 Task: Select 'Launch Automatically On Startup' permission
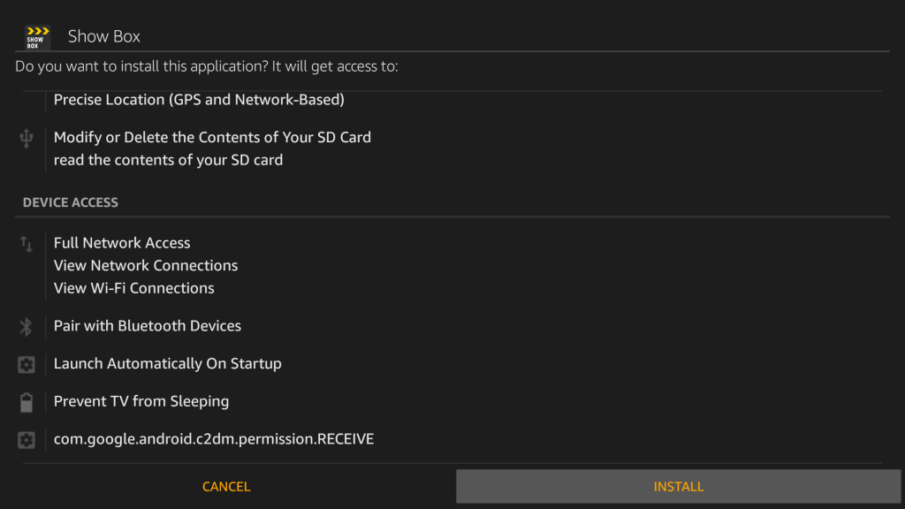tap(167, 363)
